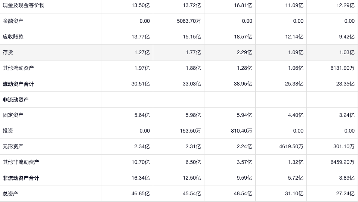Click the 现金及现金等价物 row label
The width and height of the screenshot is (358, 202).
[24, 5]
